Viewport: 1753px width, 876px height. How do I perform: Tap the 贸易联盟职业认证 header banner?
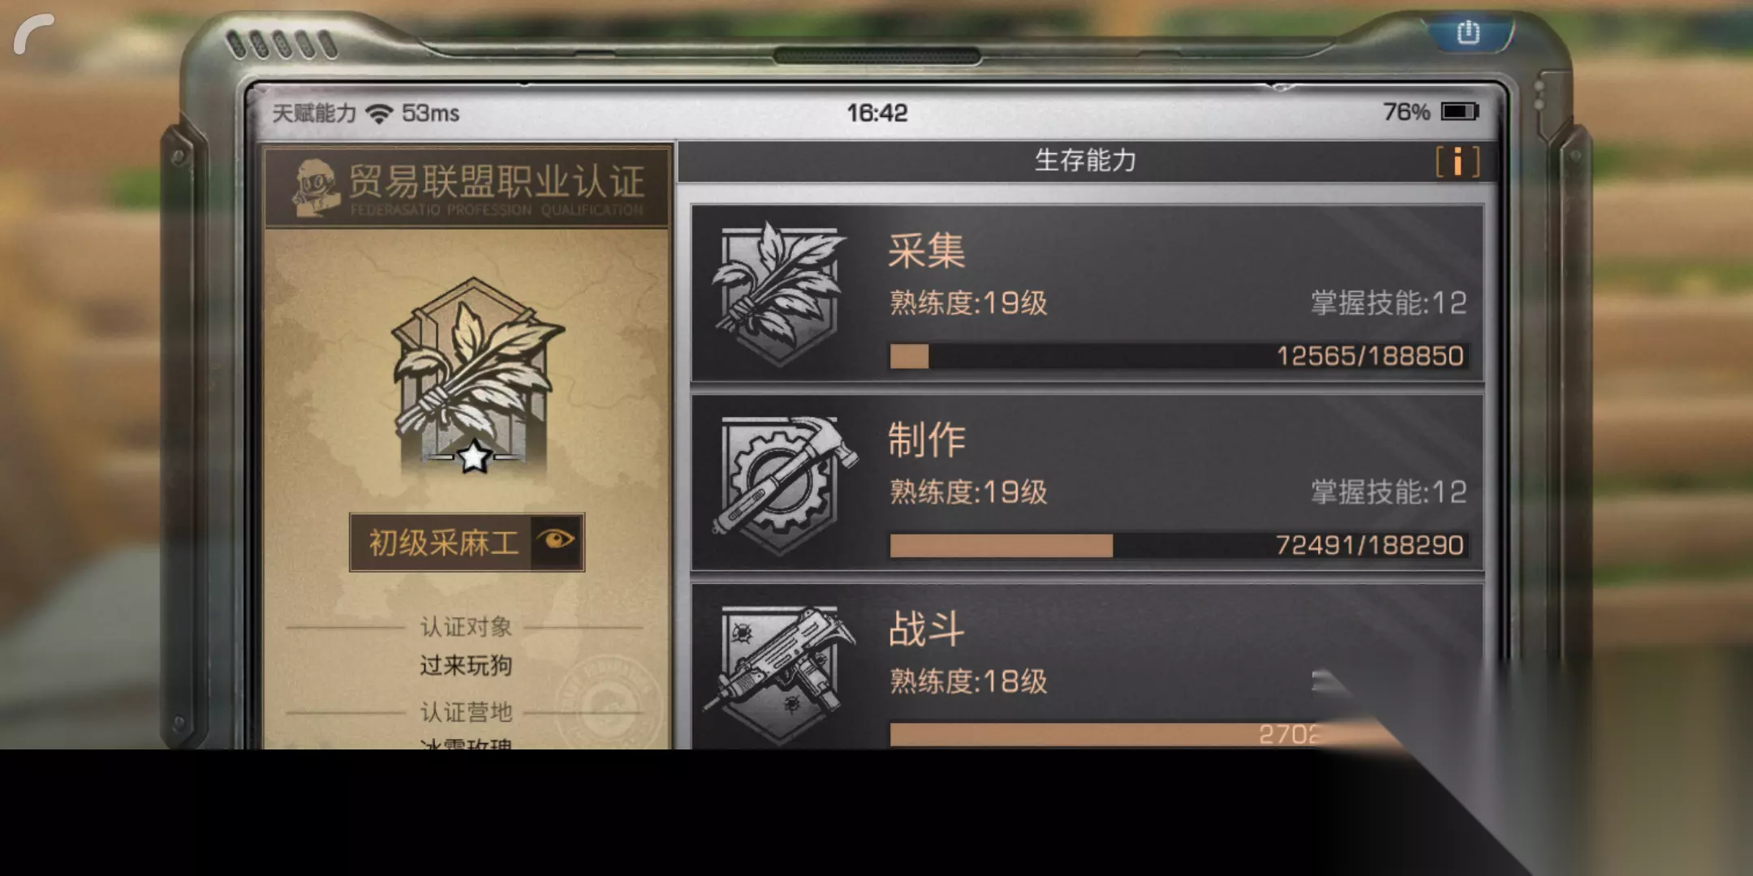coord(467,187)
